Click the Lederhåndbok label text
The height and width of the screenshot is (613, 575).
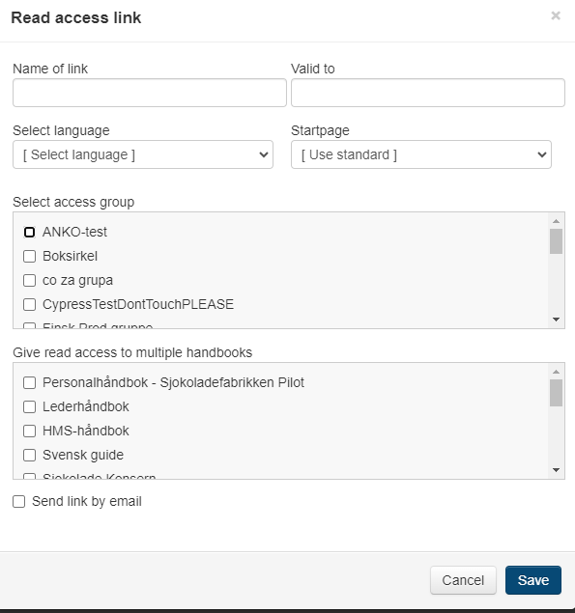pos(86,406)
